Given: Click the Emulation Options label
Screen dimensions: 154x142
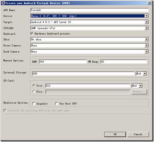Looking at the screenshot, I should 15,103.
